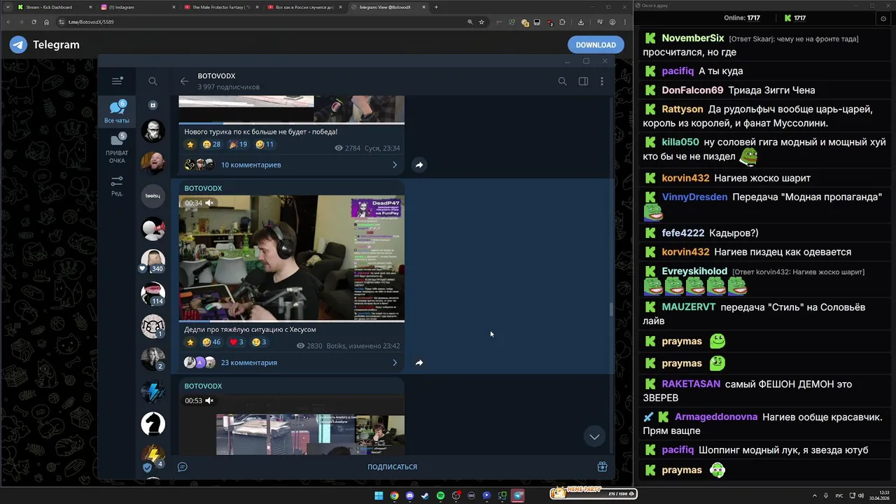Switch to the Instagram browser tab
Image resolution: width=896 pixels, height=504 pixels.
point(137,7)
